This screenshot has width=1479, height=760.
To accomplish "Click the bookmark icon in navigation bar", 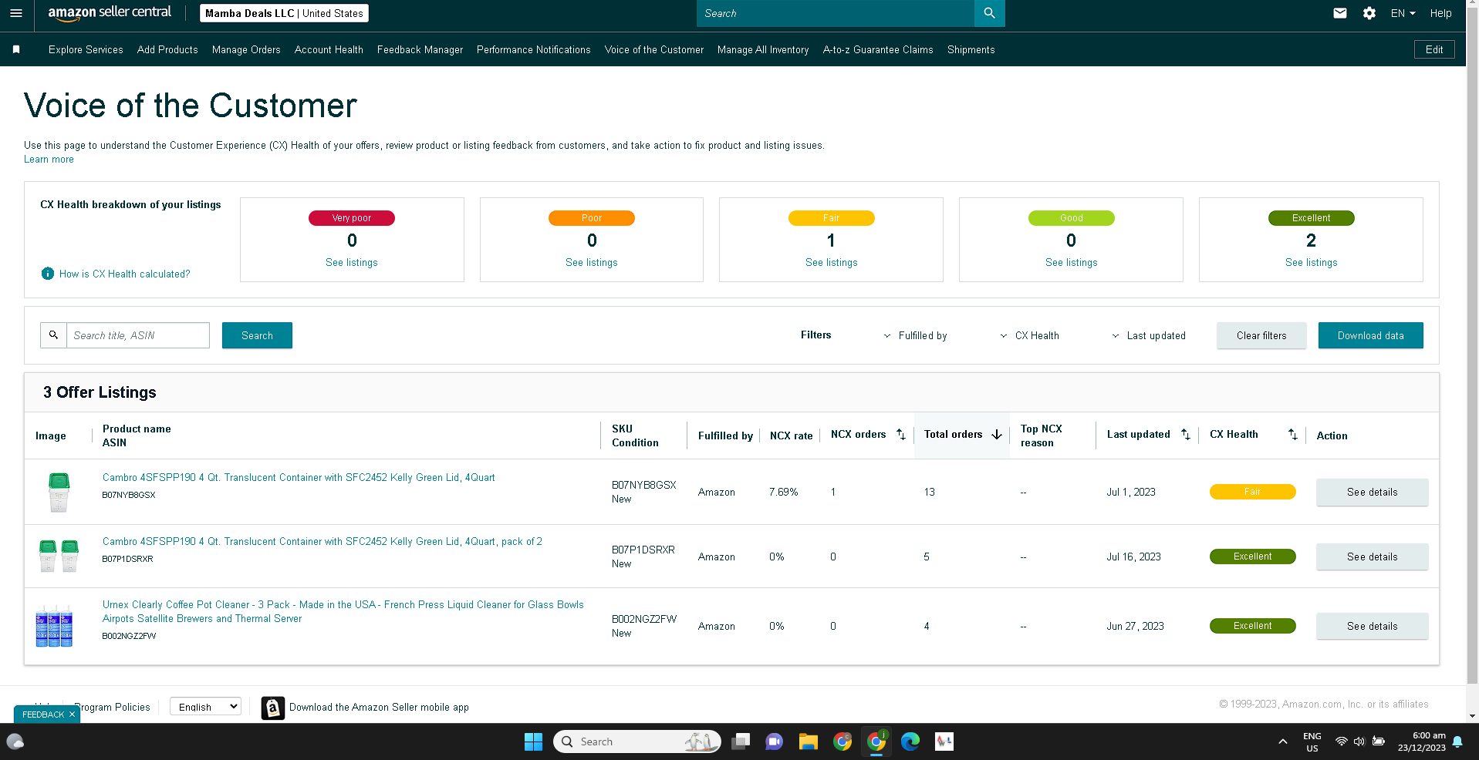I will pos(16,49).
